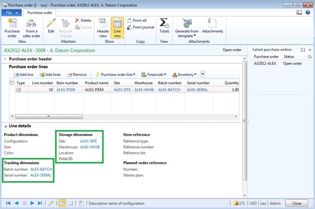Open the Inventory dropdown menu

(185, 74)
